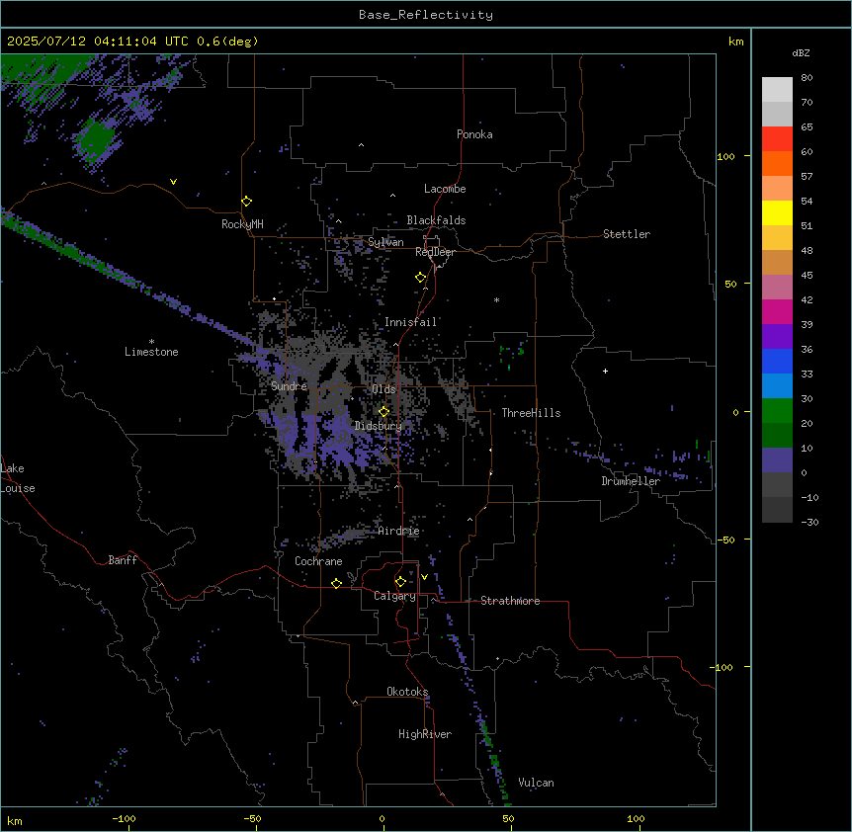852x832 pixels.
Task: Select the bright yellow legend swatch
Action: point(777,212)
